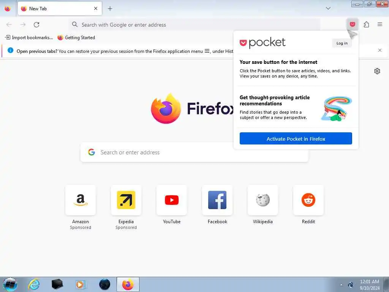This screenshot has width=389, height=292.
Task: Open the Expedia shortcut tile
Action: pyautogui.click(x=126, y=200)
